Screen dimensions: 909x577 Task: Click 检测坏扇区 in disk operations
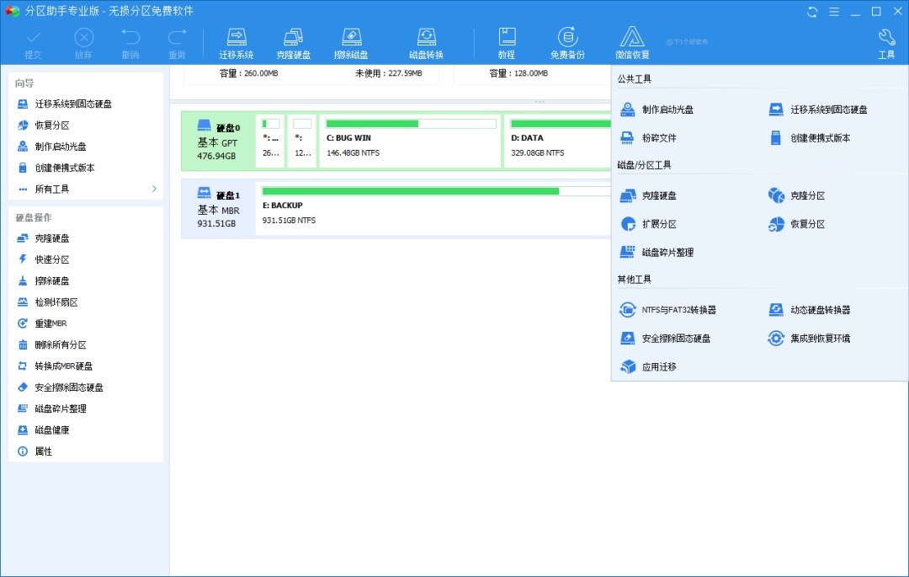[x=86, y=302]
